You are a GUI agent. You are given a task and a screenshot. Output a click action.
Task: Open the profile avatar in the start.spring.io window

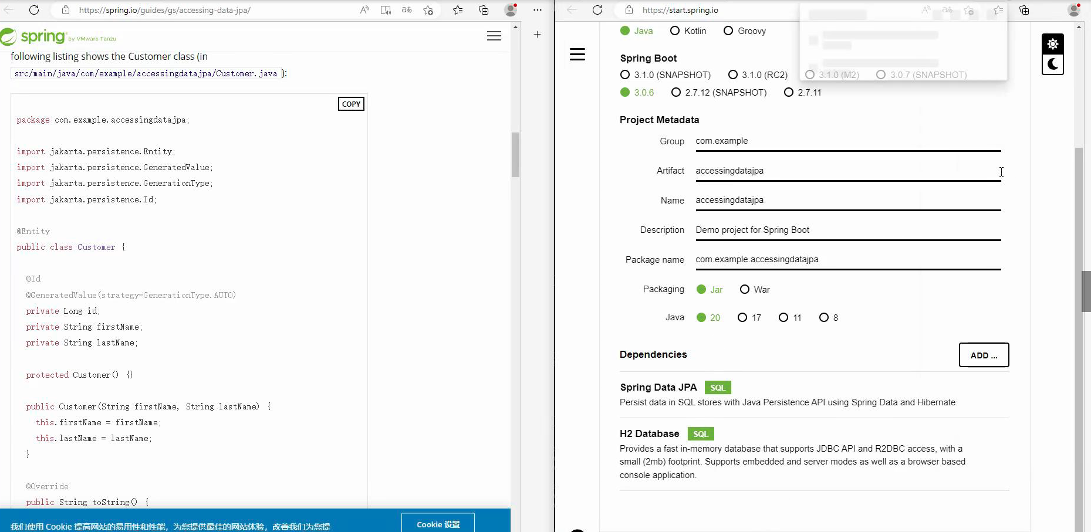point(1075,10)
